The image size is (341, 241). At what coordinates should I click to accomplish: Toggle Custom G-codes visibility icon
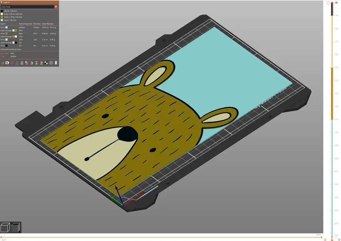41,63
